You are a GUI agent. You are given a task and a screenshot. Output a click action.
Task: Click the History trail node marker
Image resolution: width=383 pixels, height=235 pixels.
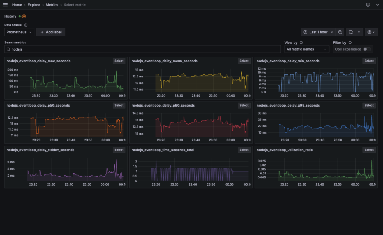24,16
